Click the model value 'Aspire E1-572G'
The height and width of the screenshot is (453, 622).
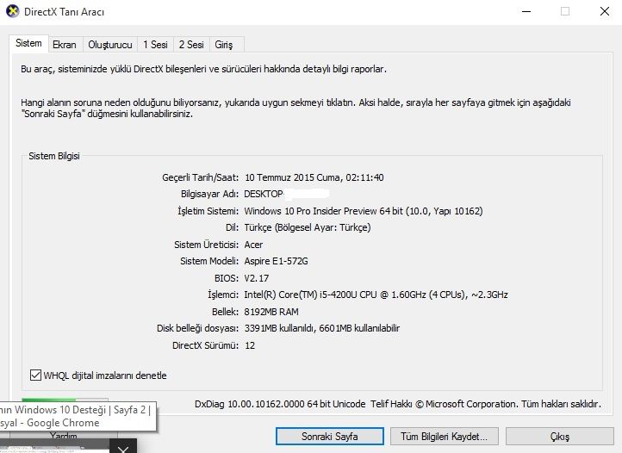(x=276, y=261)
